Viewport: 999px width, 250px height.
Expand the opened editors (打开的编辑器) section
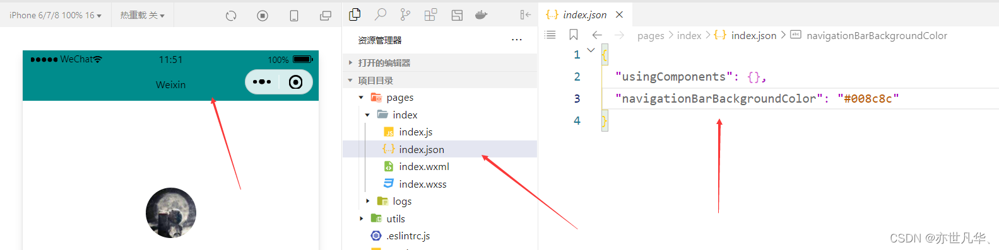[440, 63]
